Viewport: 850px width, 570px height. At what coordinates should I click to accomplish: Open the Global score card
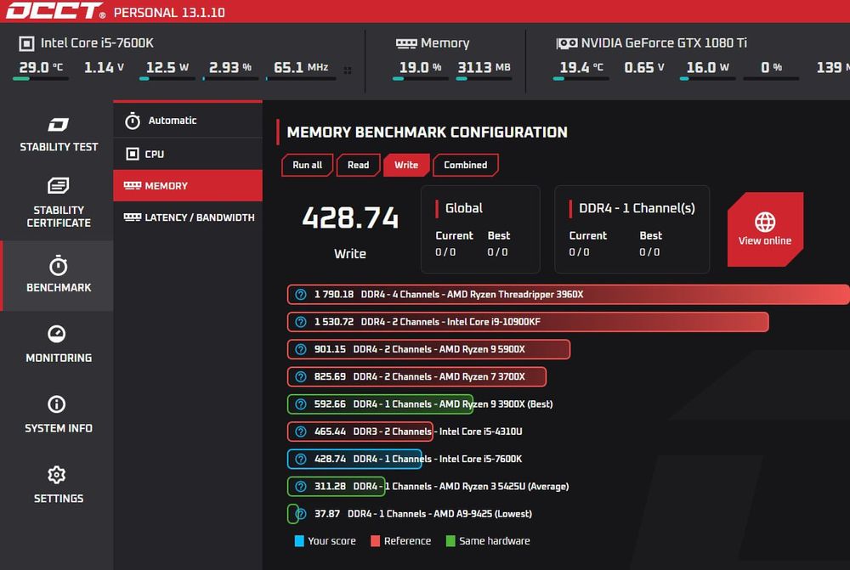tap(480, 229)
